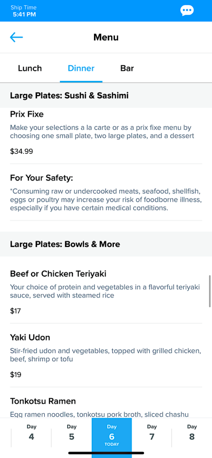The width and height of the screenshot is (212, 458).
Task: Tap the $34.99 Prix Fixe price
Action: coord(21,151)
